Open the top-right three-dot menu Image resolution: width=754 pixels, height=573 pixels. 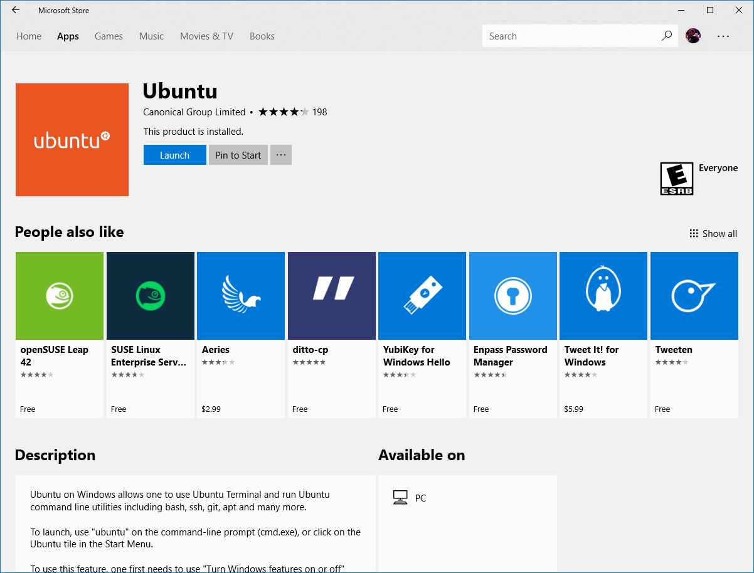pos(723,36)
